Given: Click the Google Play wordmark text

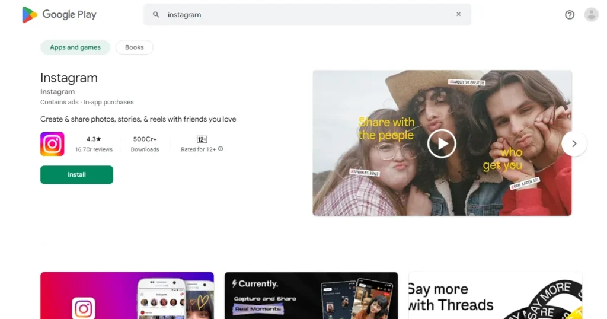Looking at the screenshot, I should pos(69,15).
